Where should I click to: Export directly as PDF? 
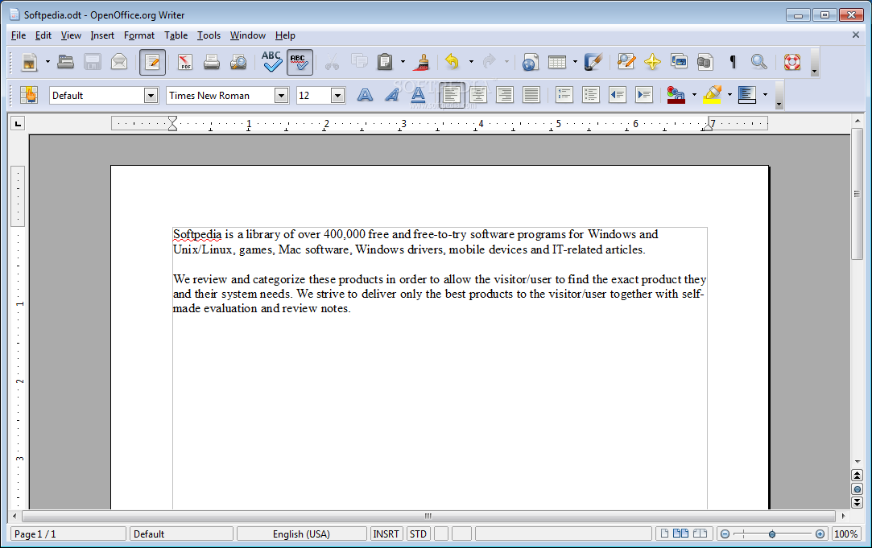point(184,62)
